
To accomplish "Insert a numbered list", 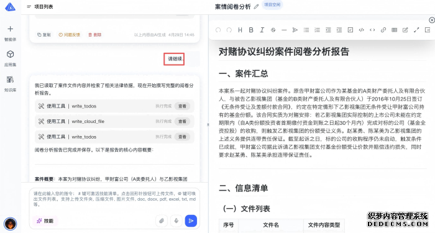I will (x=317, y=30).
